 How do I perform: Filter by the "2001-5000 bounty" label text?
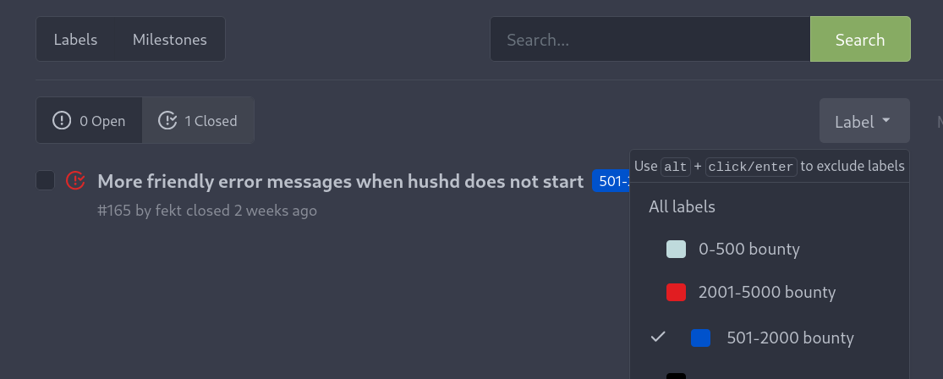click(x=766, y=293)
